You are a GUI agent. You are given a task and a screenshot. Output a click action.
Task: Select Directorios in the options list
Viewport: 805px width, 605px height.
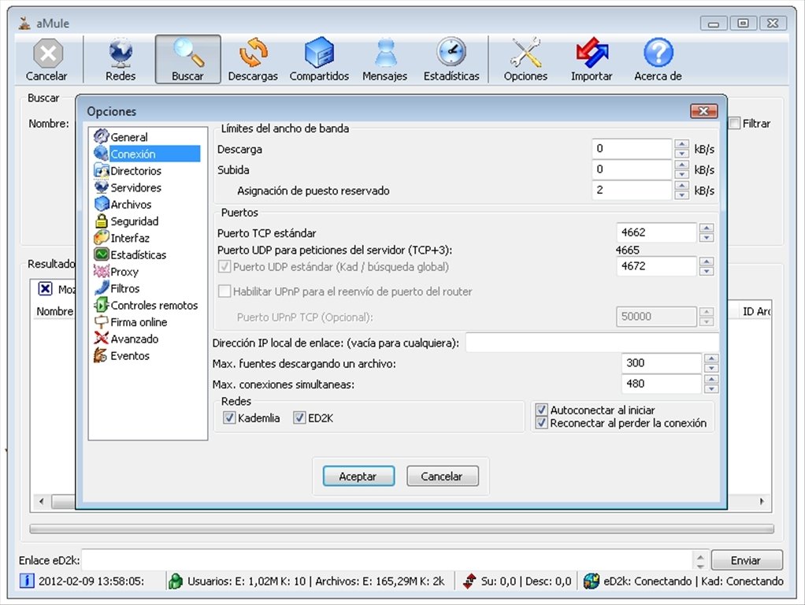pos(135,170)
